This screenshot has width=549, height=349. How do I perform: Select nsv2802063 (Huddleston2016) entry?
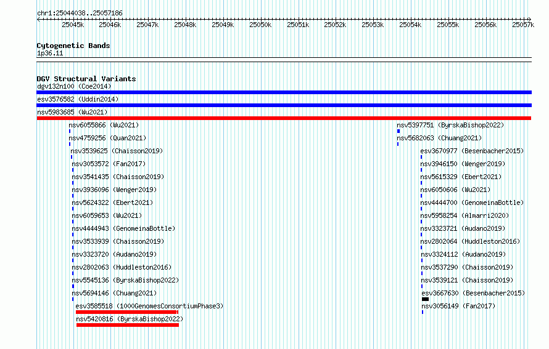coord(122,267)
